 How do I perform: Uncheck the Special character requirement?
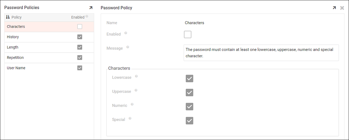(189, 121)
